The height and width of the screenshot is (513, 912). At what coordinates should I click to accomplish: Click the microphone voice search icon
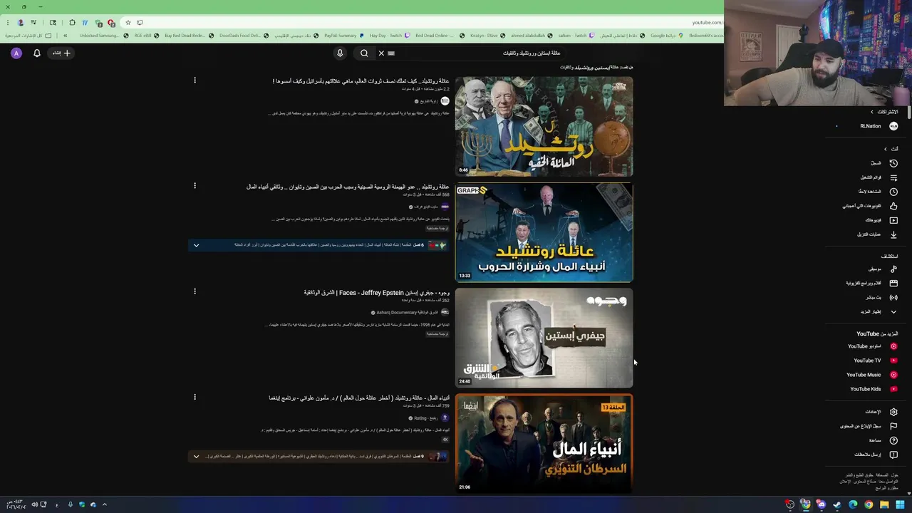340,53
